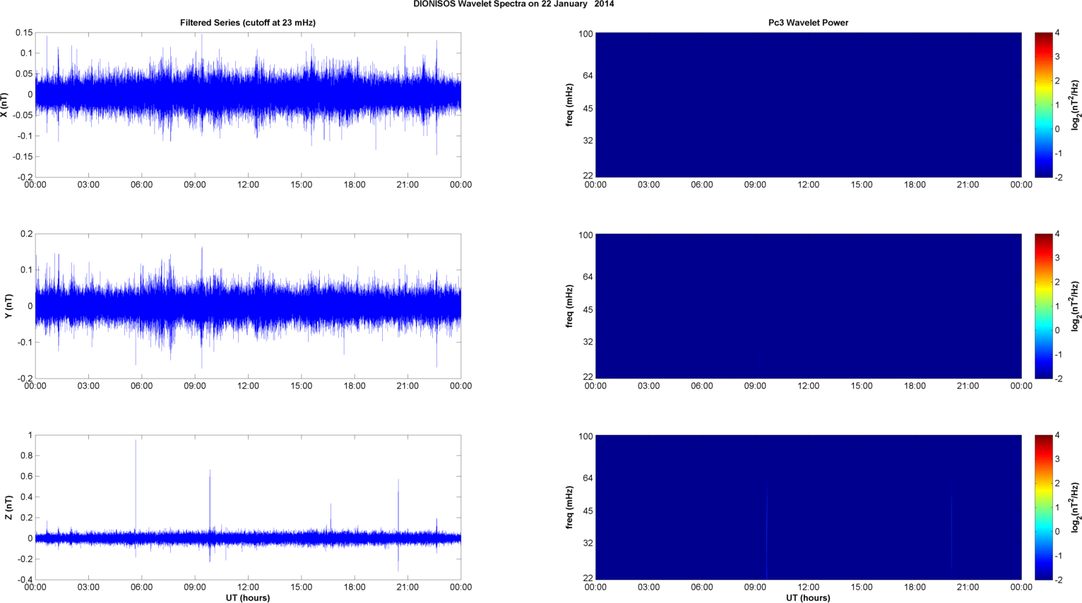Select the 'Filtered Series (cutoff at 23 mHz)' heading
1082x603 pixels.
coord(248,23)
